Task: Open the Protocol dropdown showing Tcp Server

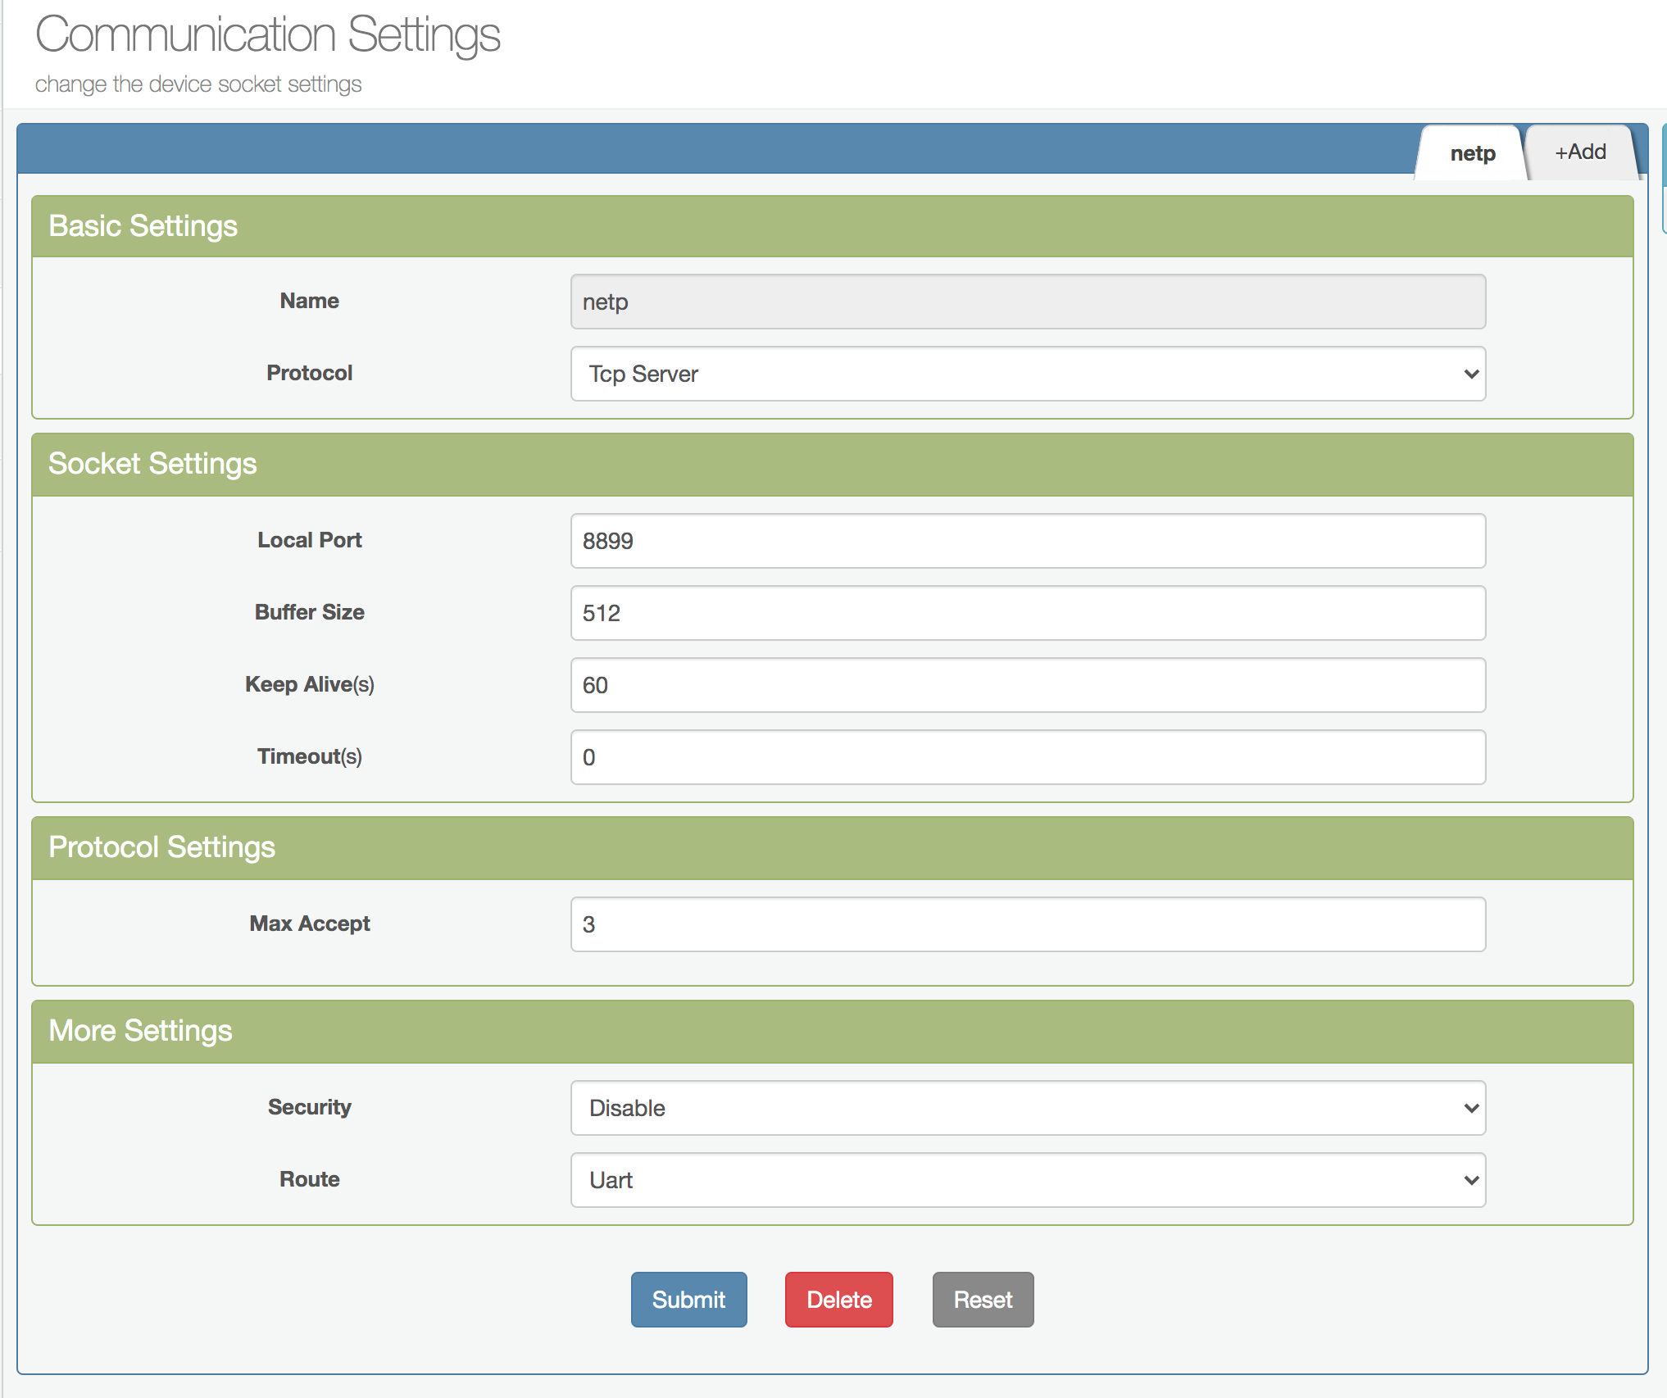Action: click(1028, 374)
